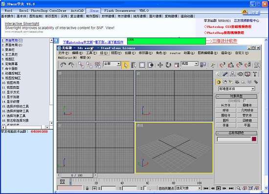
Task: Select the Select and Rotate tool
Action: pyautogui.click(x=168, y=65)
